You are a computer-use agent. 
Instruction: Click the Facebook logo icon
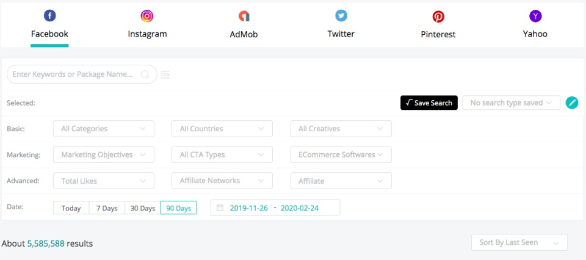tap(49, 16)
